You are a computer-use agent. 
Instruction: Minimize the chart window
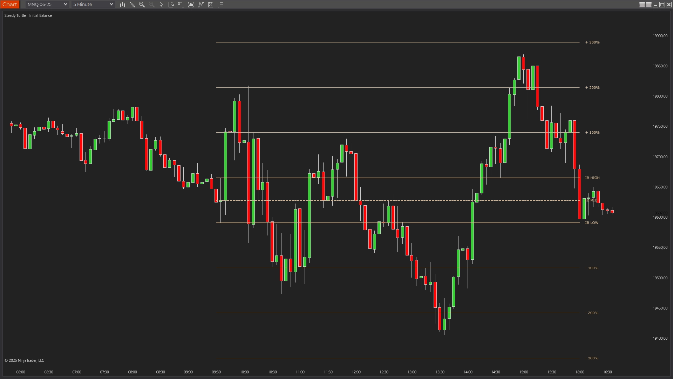[655, 5]
